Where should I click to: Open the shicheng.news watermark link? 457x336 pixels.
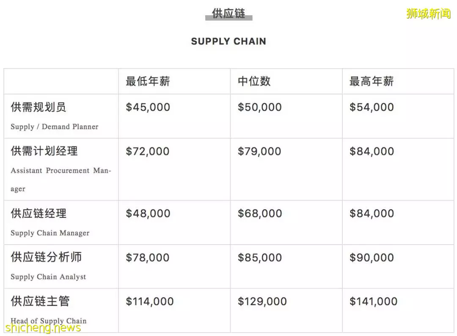click(x=43, y=328)
